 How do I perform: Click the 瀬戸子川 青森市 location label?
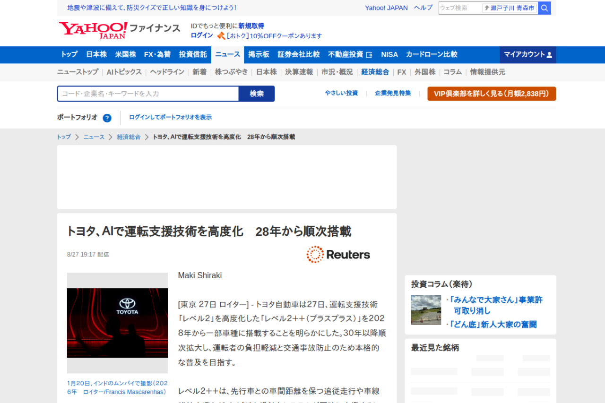coord(512,8)
